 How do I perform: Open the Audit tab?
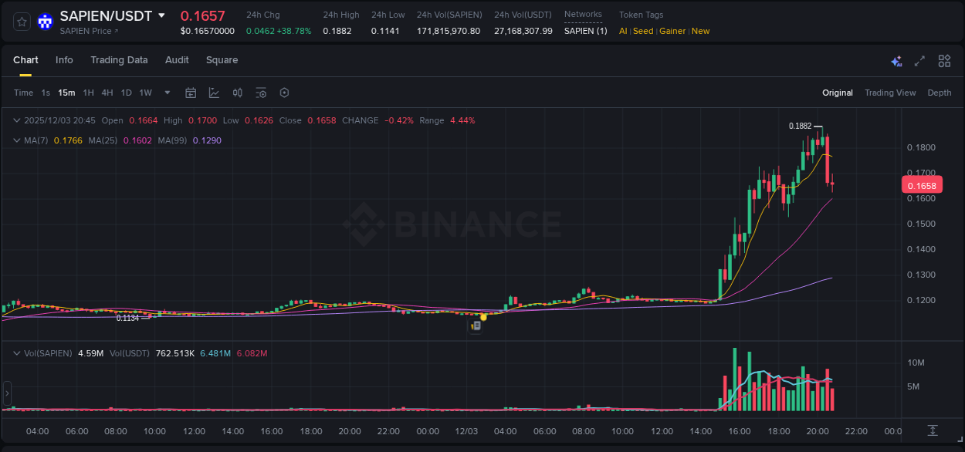click(x=177, y=60)
